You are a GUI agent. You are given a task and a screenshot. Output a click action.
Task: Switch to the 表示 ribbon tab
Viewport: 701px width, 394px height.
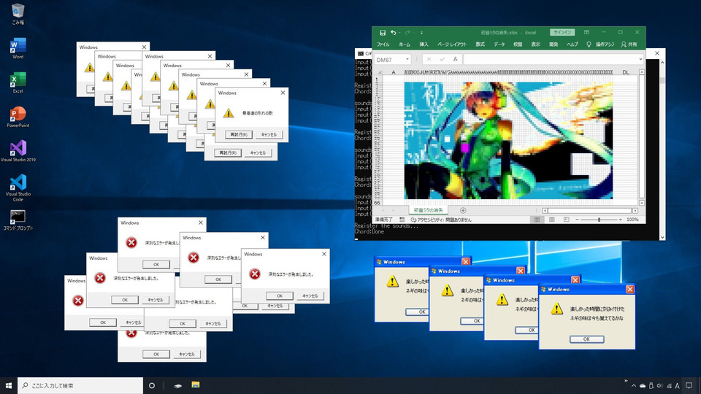pyautogui.click(x=535, y=45)
